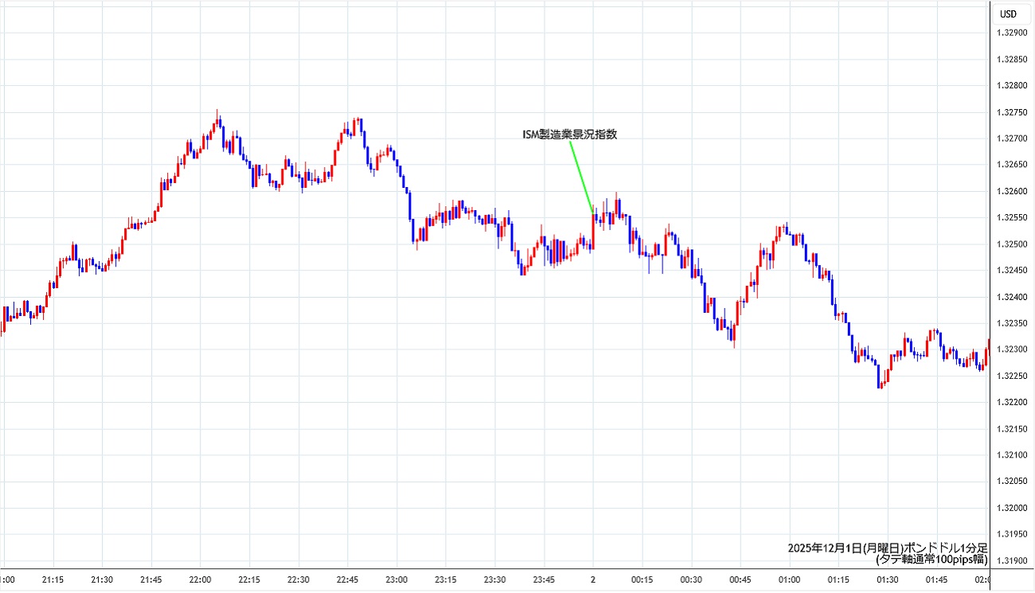Select the ISM製造業景況指数 annotation text
The width and height of the screenshot is (1035, 593).
click(x=568, y=135)
